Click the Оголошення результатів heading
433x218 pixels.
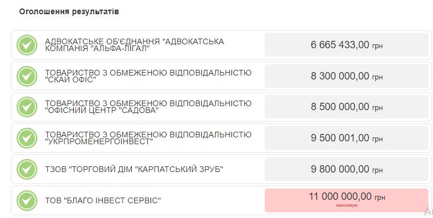69,11
